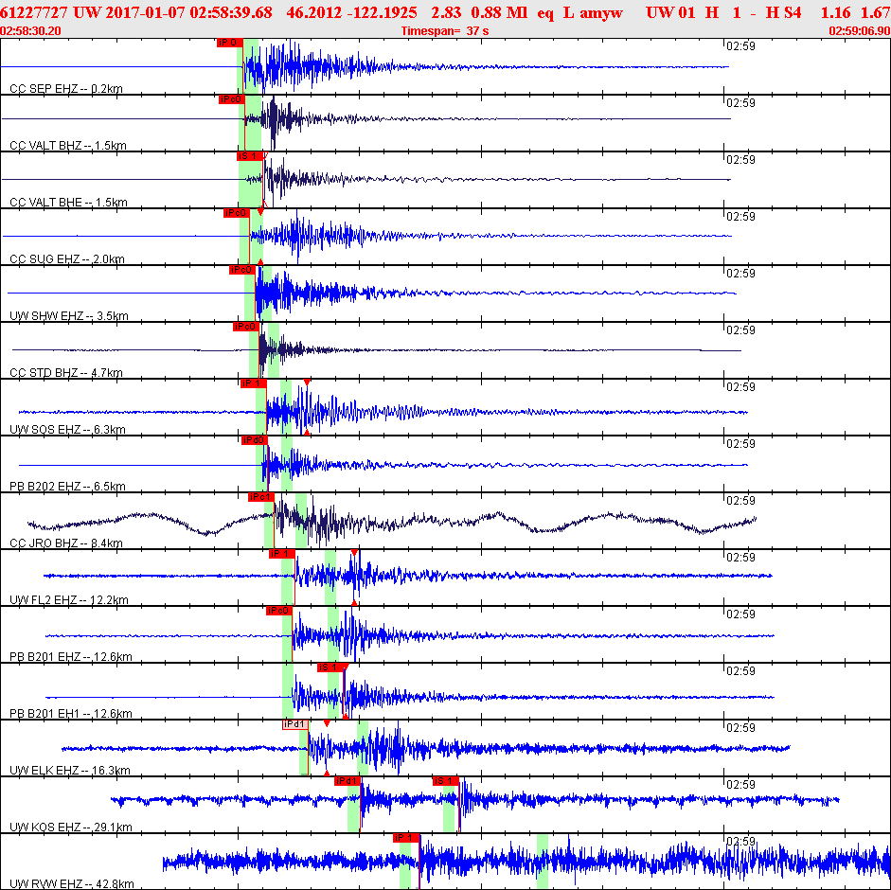The width and height of the screenshot is (891, 890).
Task: Click the top red triangle on ELK EHZ trace
Action: point(327,722)
